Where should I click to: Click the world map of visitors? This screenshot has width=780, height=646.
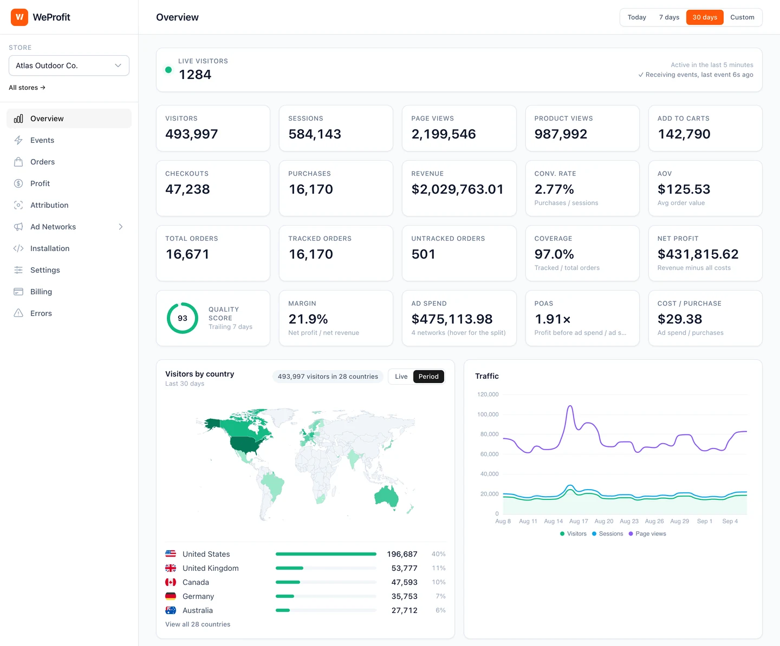306,464
